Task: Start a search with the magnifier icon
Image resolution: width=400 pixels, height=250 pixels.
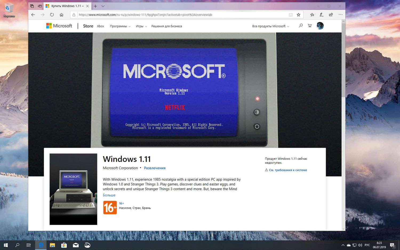Action: point(301,26)
